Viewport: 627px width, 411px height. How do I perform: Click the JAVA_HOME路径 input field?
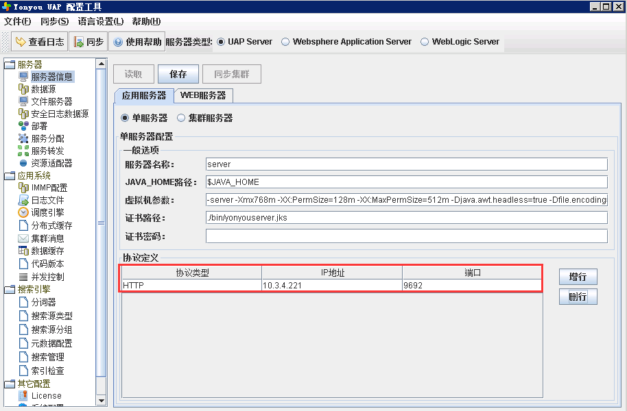tap(407, 182)
